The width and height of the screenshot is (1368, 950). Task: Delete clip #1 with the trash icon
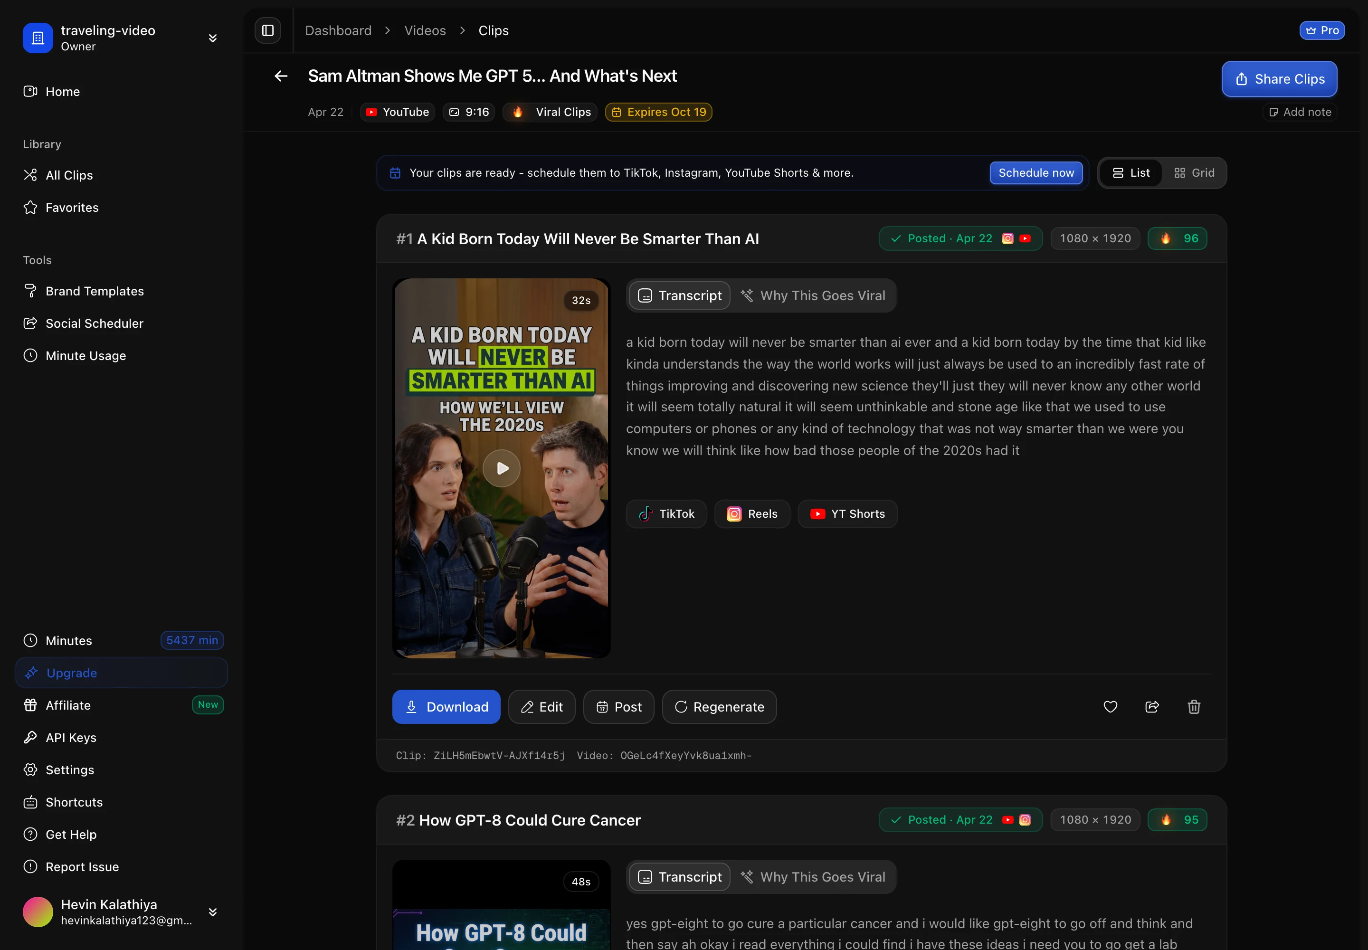click(1194, 706)
